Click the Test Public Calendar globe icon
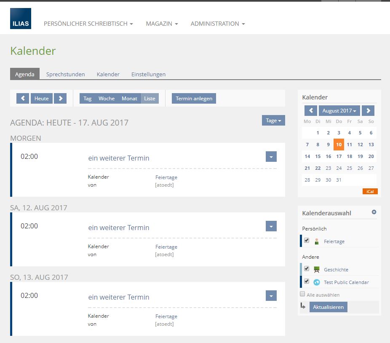Viewport: 390px width, 343px height. tap(317, 282)
